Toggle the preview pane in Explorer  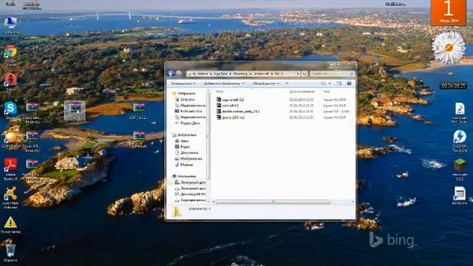pyautogui.click(x=339, y=83)
